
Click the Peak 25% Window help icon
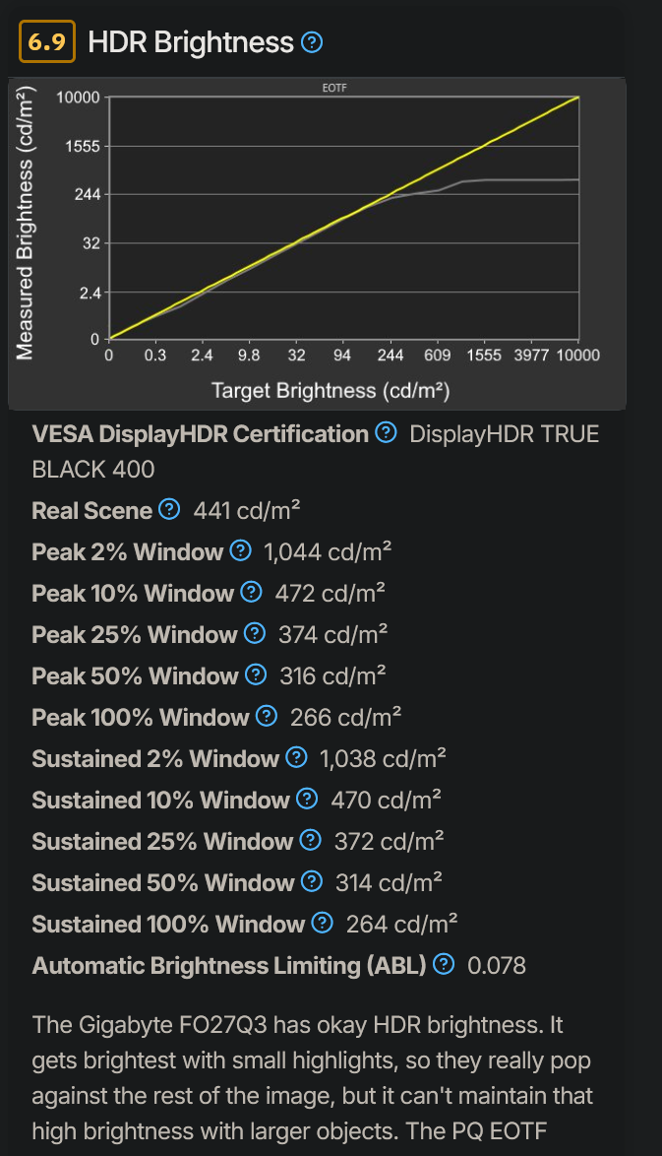click(x=255, y=634)
